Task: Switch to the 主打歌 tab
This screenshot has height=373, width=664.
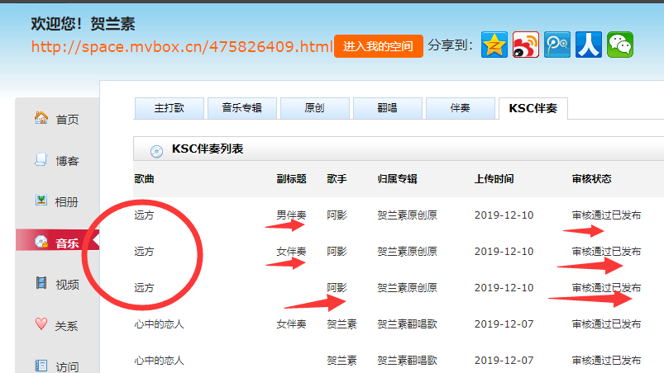Action: pyautogui.click(x=169, y=108)
